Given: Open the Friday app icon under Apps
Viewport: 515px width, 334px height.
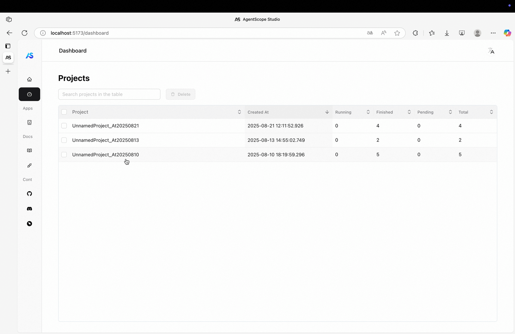Looking at the screenshot, I should pos(29,122).
